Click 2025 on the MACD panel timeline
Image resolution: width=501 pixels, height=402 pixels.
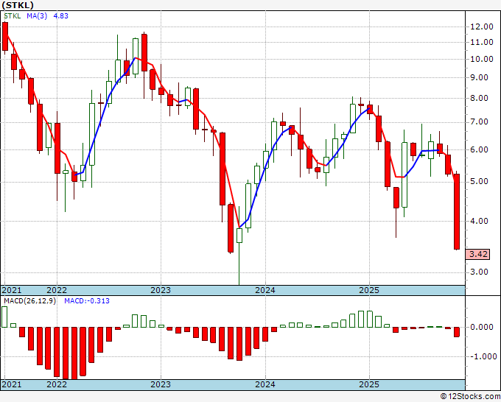coord(369,384)
